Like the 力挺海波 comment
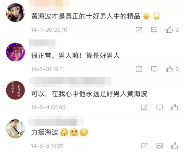The height and width of the screenshot is (154, 185). coord(175,146)
